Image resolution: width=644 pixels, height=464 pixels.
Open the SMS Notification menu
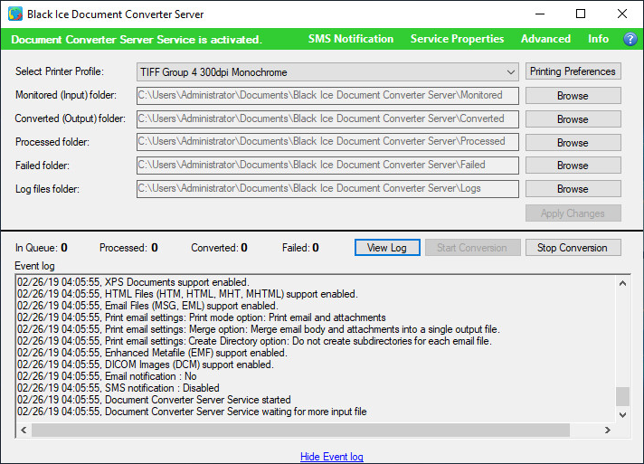(351, 39)
